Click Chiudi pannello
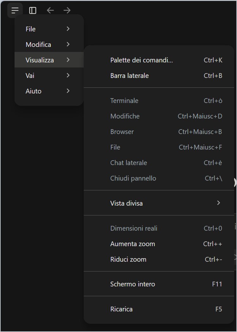Viewport: 237px width, 332px height. (159, 178)
